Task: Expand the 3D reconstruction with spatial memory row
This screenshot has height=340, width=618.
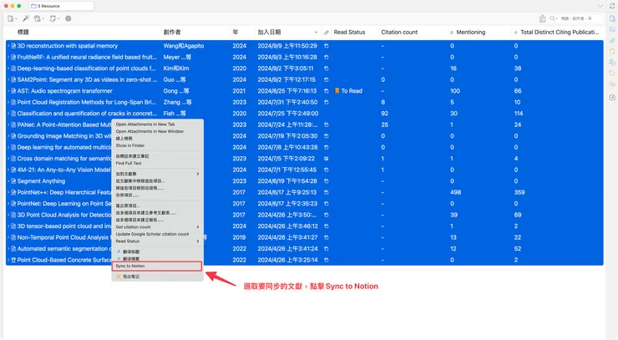Action: coord(8,46)
